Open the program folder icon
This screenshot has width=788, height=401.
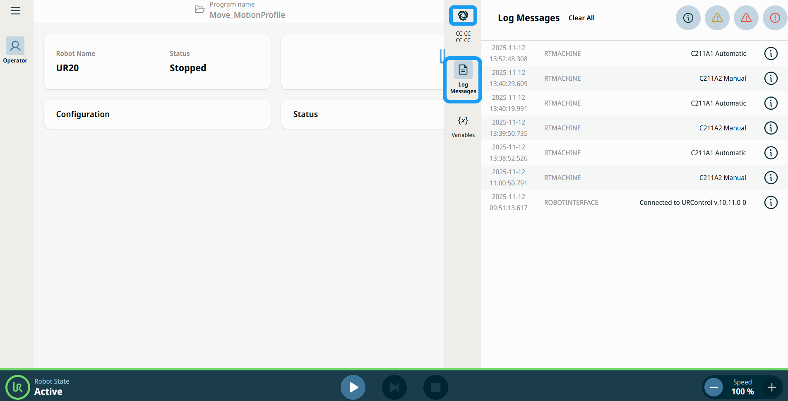(199, 10)
